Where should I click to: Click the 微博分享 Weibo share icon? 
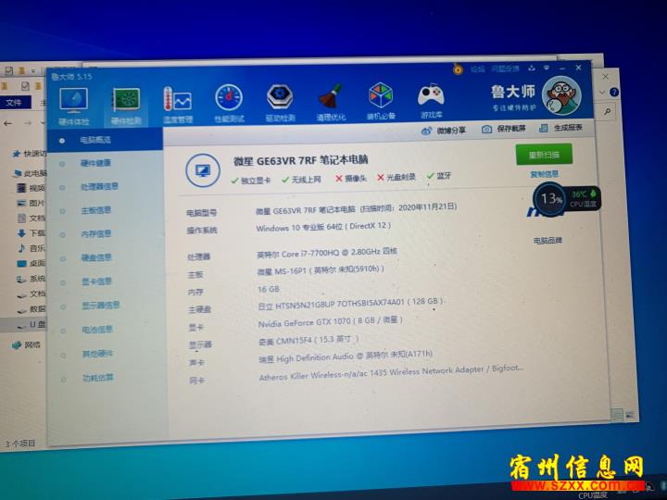pos(427,131)
